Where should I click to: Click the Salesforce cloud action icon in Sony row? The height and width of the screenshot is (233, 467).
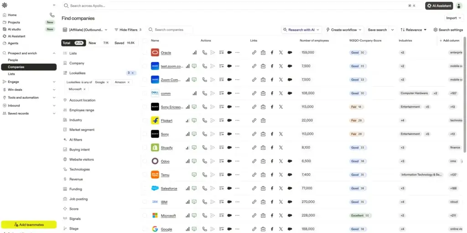coord(229,134)
